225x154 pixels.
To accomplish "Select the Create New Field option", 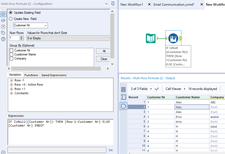I will pos(11,19).
